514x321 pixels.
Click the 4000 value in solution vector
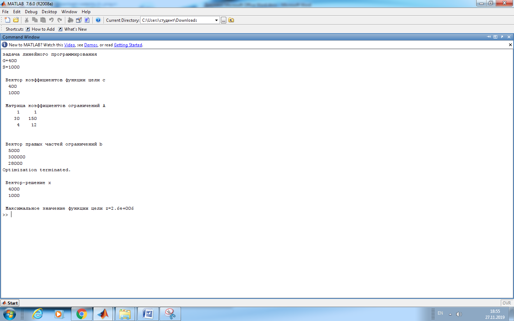pyautogui.click(x=14, y=189)
